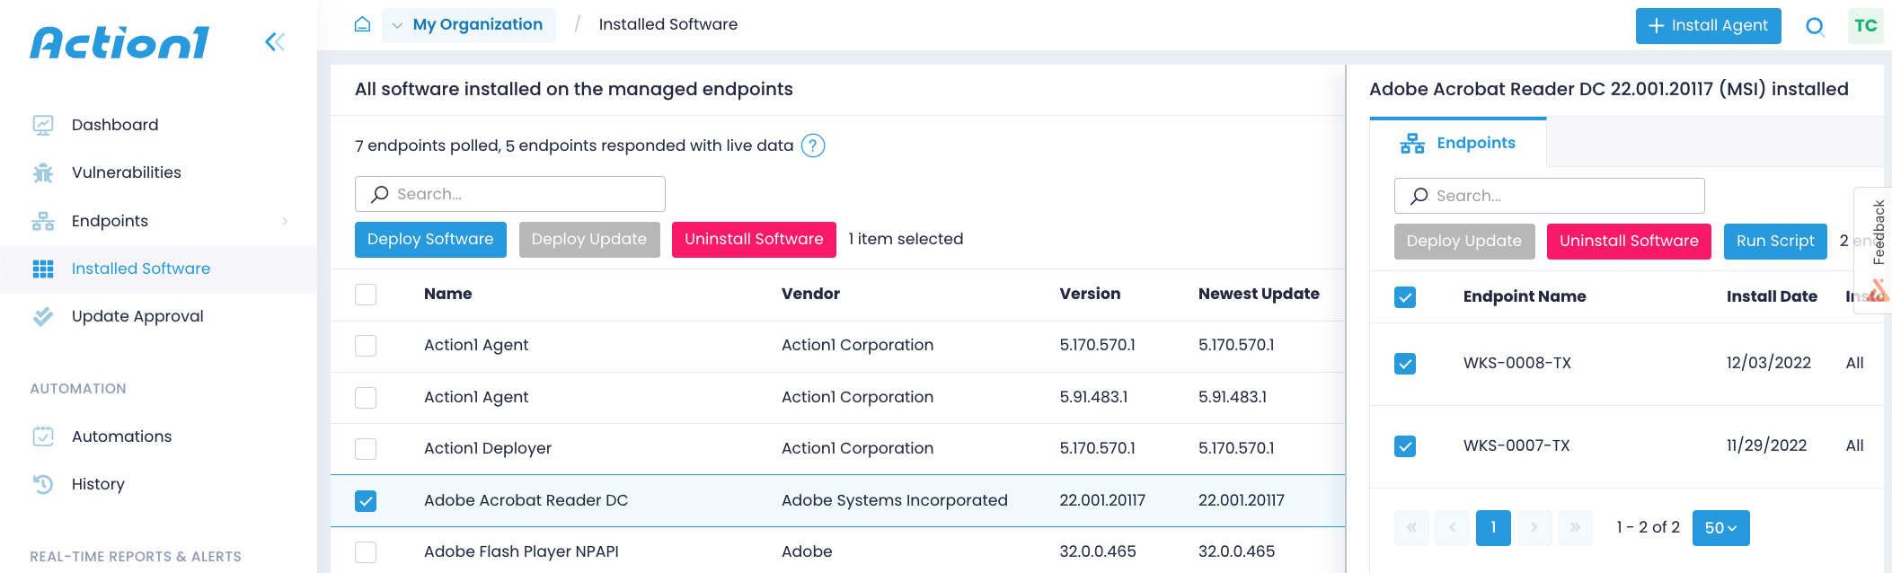Check the Action1 Agent 5.91.483.1 row

(366, 398)
